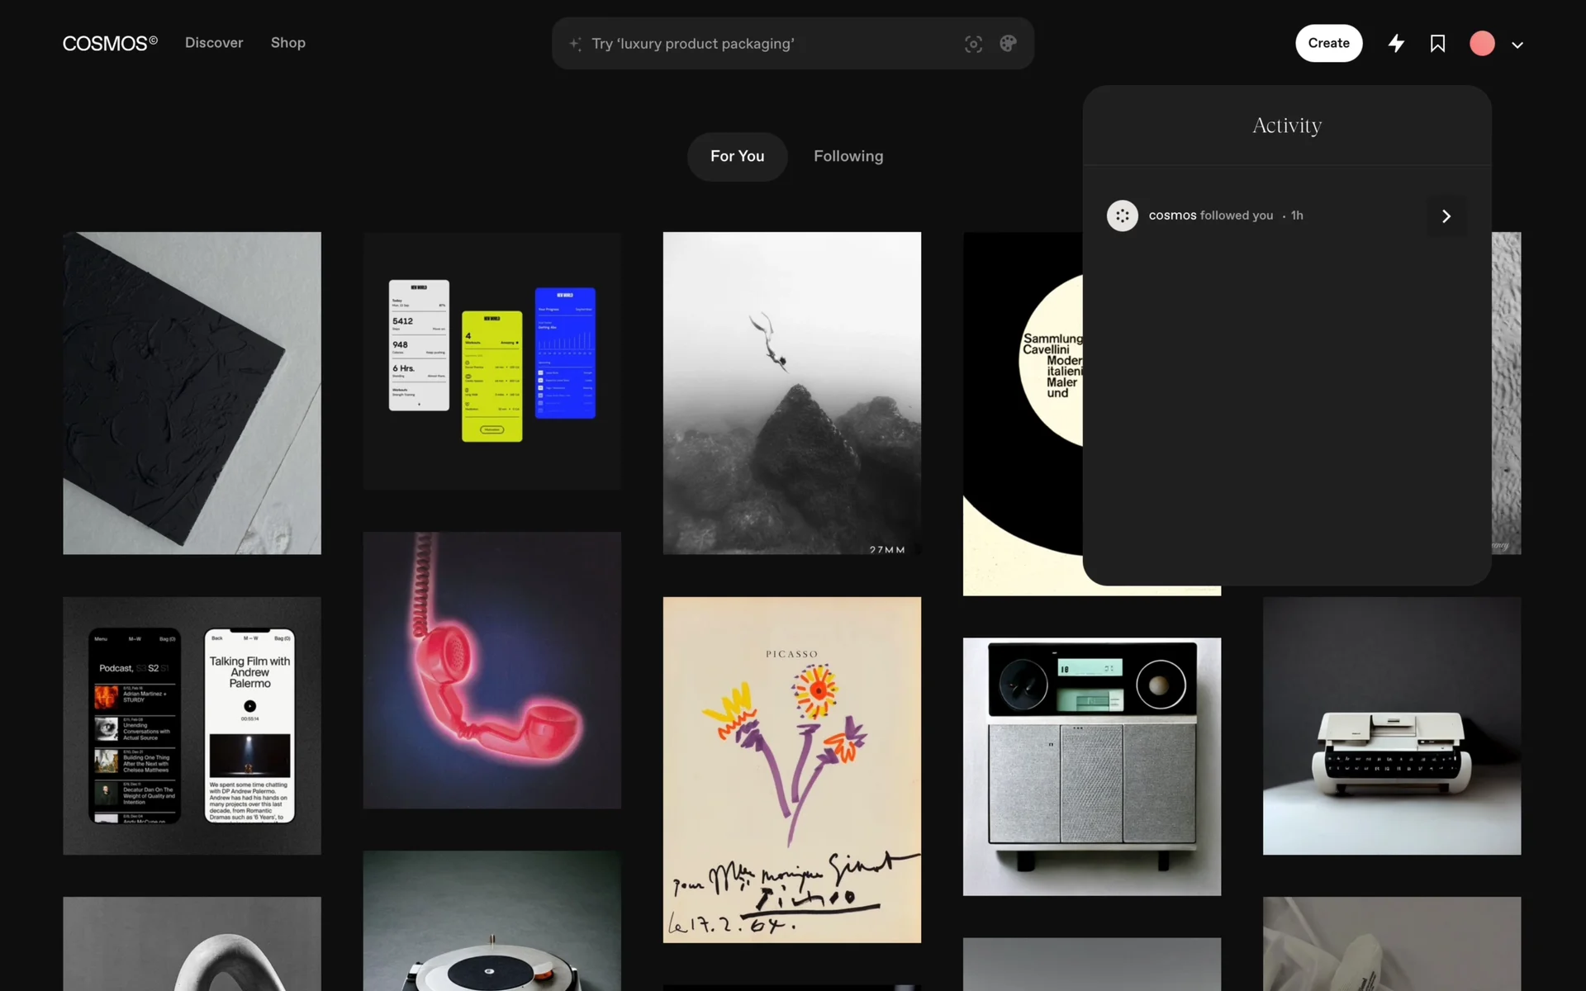The image size is (1586, 991).
Task: Click the pink profile avatar
Action: pos(1482,44)
